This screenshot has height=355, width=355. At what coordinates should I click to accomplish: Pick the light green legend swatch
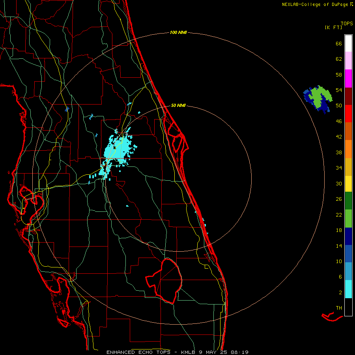[x=348, y=219]
